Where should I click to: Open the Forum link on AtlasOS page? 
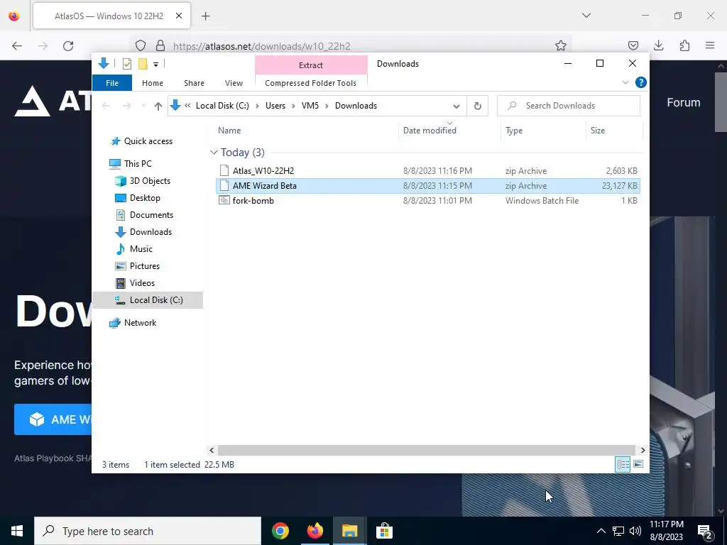pos(684,102)
